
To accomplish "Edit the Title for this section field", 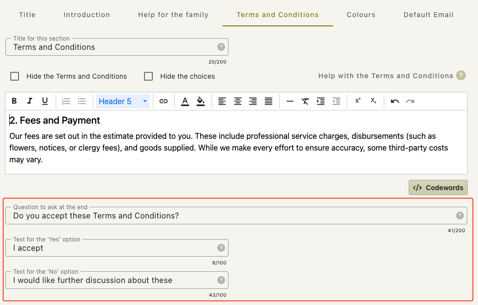I will (x=117, y=47).
